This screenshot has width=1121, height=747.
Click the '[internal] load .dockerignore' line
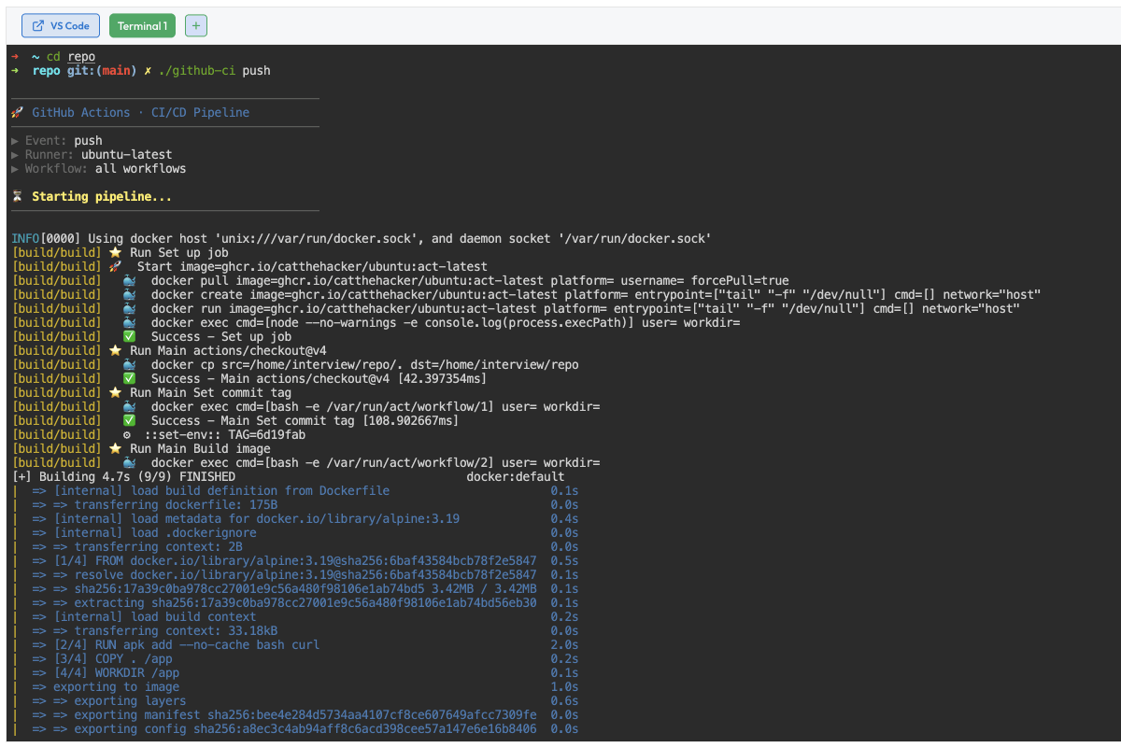point(294,533)
